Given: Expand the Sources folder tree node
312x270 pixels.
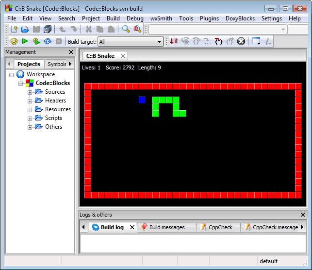Looking at the screenshot, I should (x=30, y=92).
